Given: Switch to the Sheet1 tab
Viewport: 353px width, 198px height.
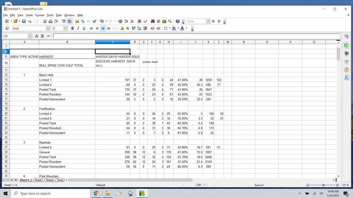Looking at the screenshot, I should coord(39,180).
